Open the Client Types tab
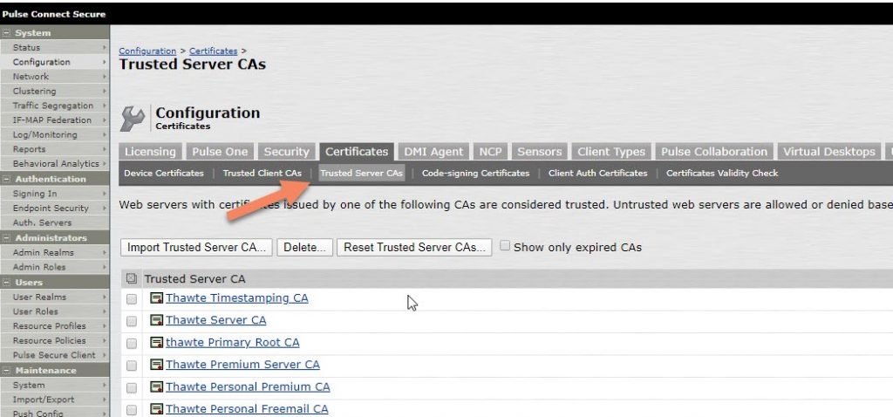The image size is (893, 417). tap(611, 152)
